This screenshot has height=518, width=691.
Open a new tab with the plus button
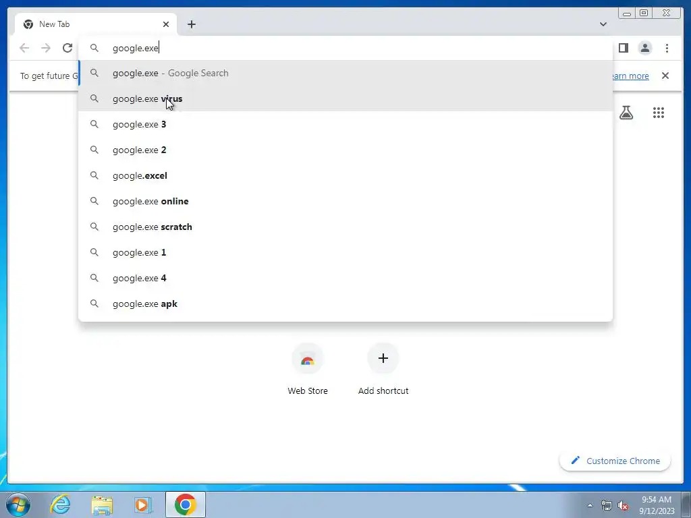click(x=191, y=24)
